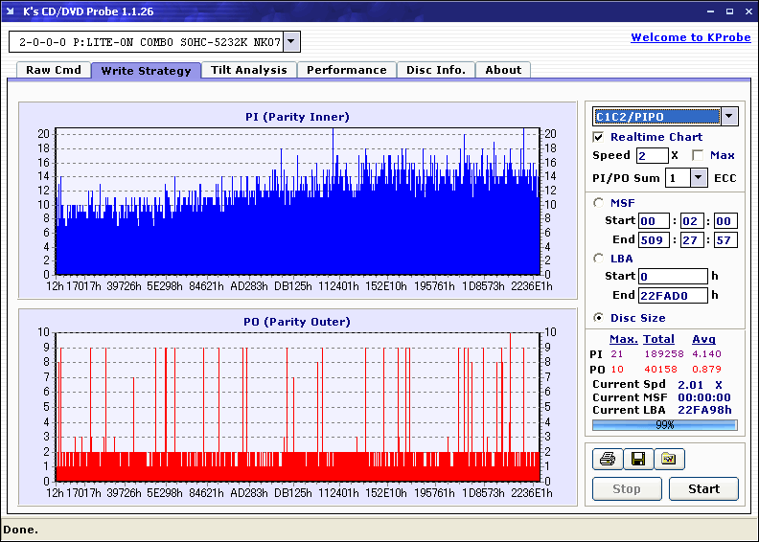Select the MSF radio button
The height and width of the screenshot is (542, 759).
599,202
